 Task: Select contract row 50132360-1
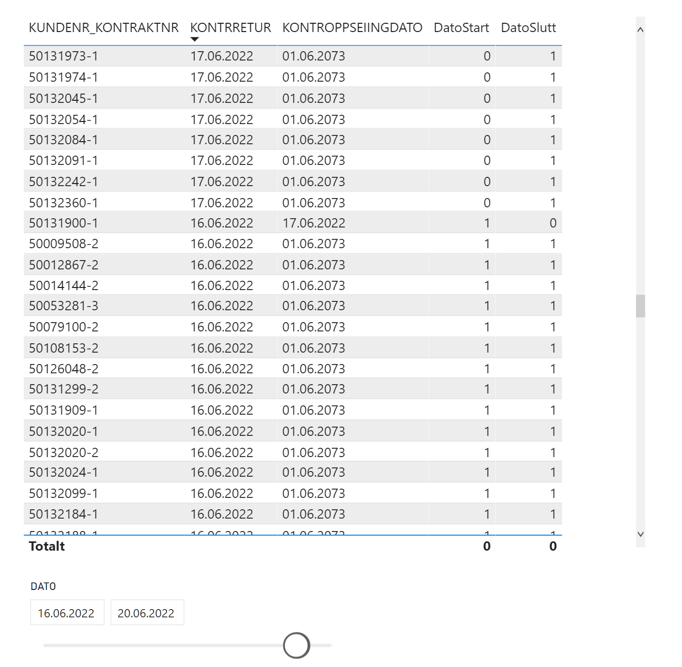[293, 202]
